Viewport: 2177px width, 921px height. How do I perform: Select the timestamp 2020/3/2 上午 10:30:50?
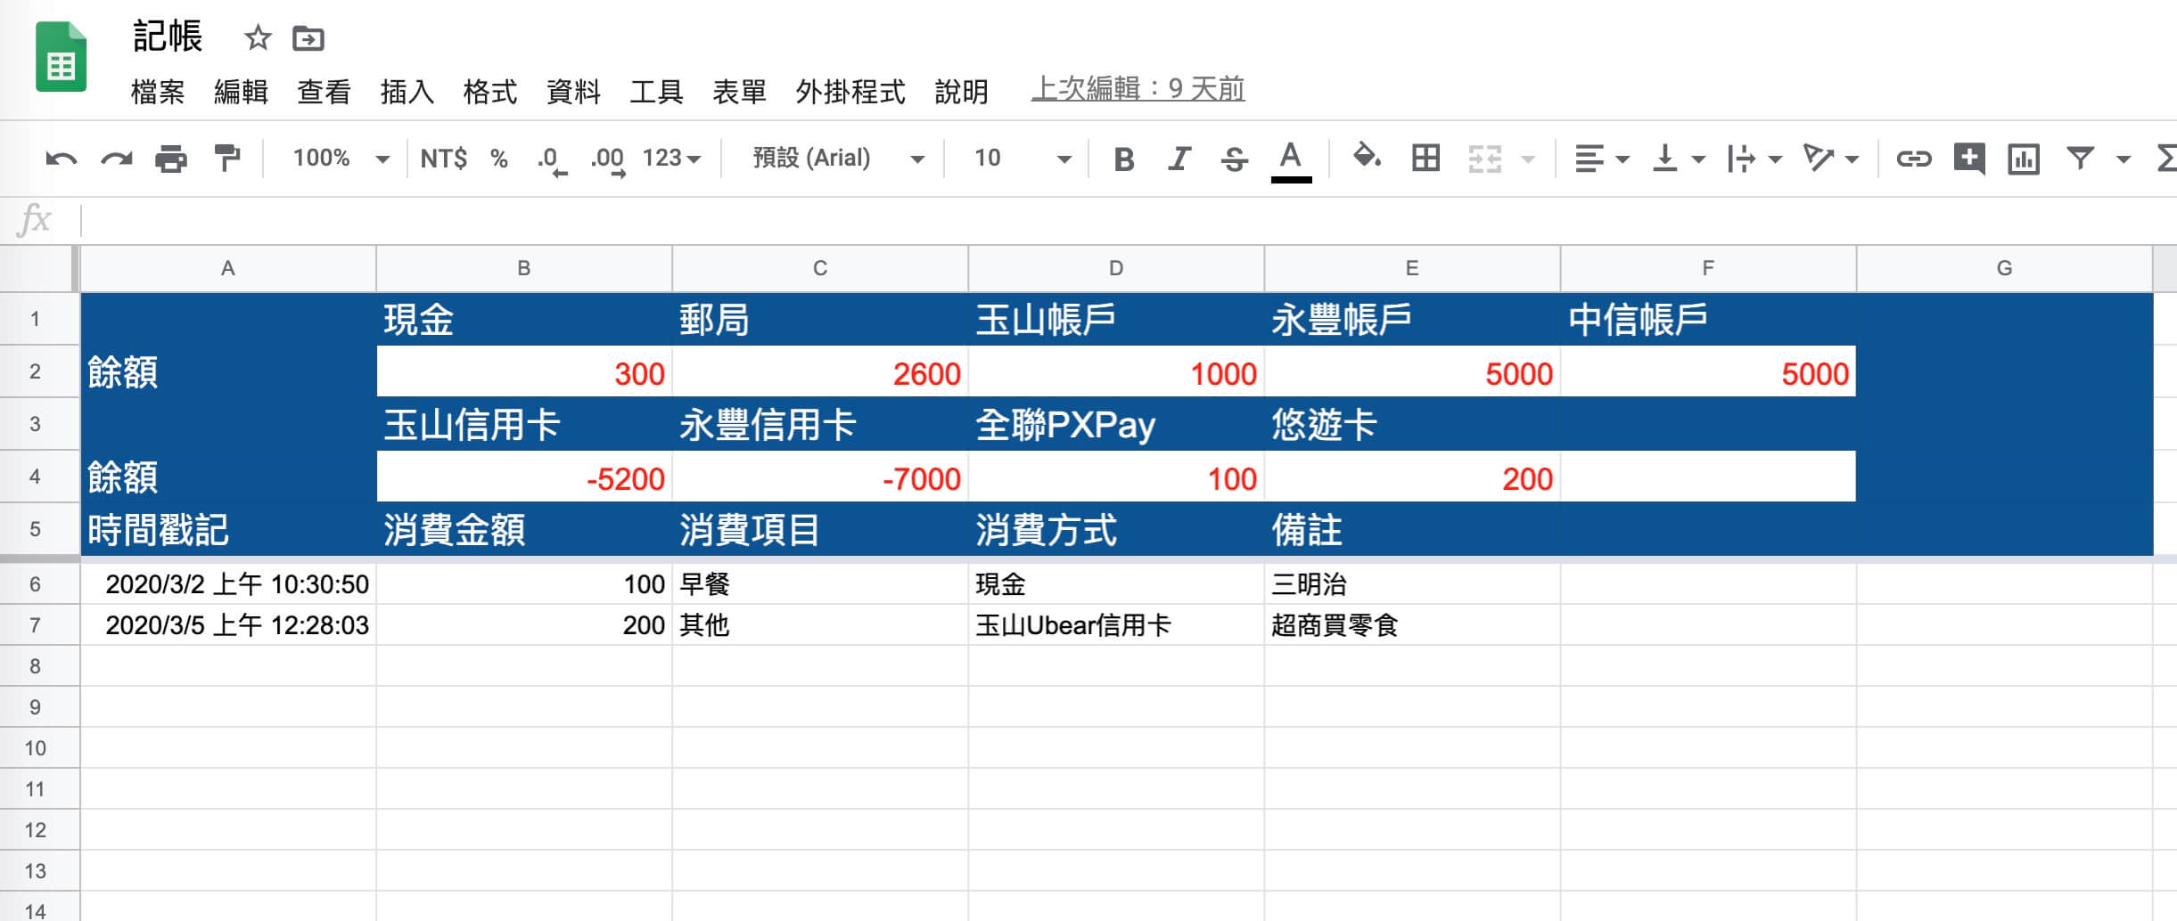(x=228, y=584)
